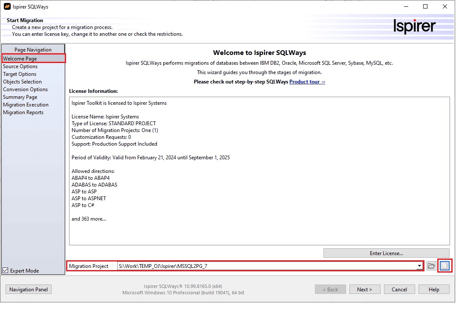
Task: Open the Product tour link
Action: [x=307, y=82]
